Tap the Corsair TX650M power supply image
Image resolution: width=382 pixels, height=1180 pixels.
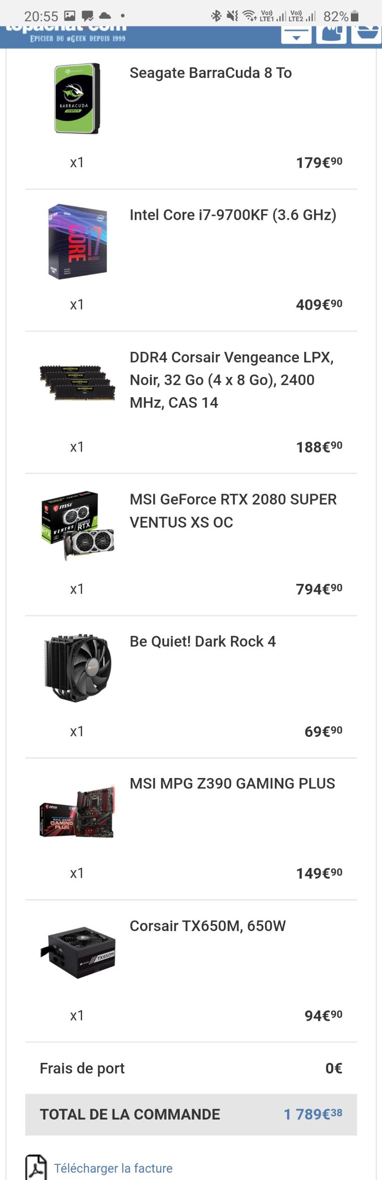(x=78, y=952)
